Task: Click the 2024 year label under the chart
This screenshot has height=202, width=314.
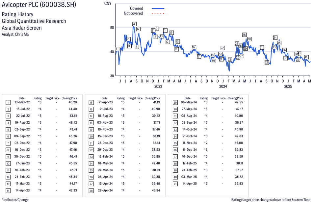Action: click(x=223, y=86)
